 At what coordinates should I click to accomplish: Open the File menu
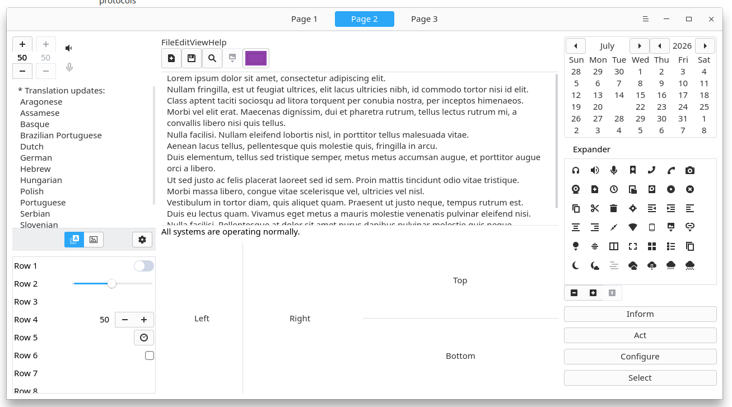click(168, 43)
